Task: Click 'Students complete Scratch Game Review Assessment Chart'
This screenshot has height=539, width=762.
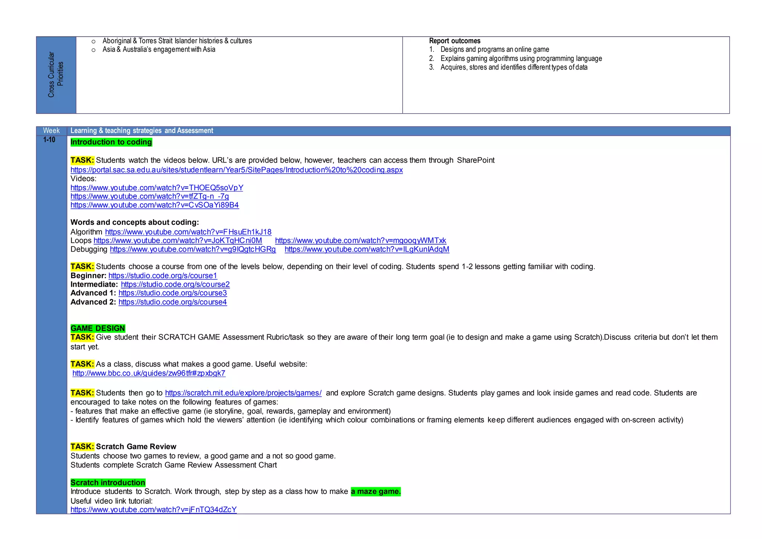Action: [174, 465]
